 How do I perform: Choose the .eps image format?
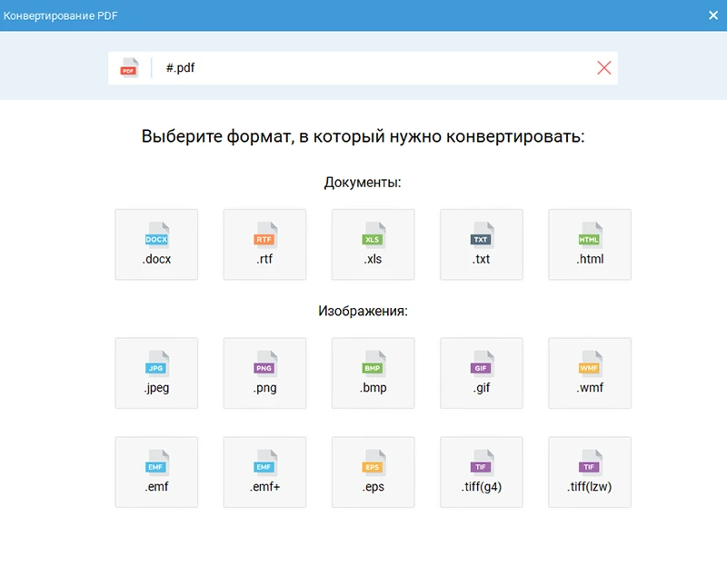click(x=373, y=472)
